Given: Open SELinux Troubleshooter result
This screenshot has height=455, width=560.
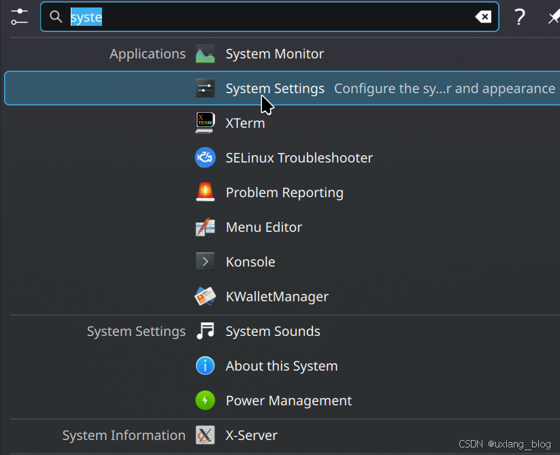Looking at the screenshot, I should point(299,158).
